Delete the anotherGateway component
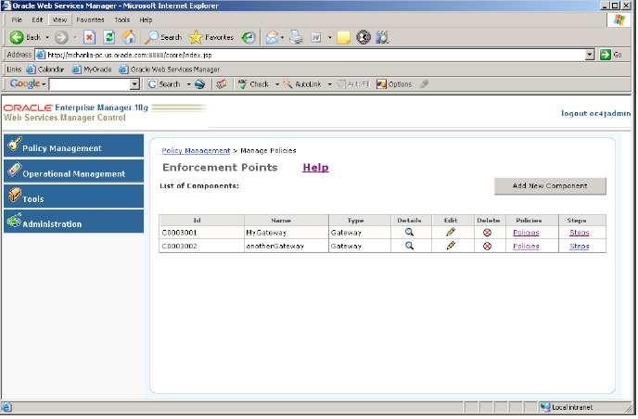The image size is (638, 419). click(x=487, y=246)
